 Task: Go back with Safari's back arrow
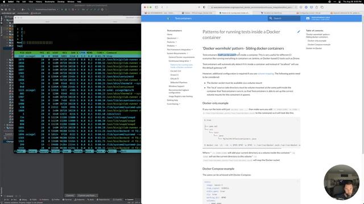click(x=162, y=7)
